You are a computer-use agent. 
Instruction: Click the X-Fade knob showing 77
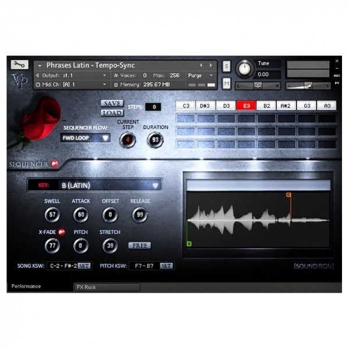[52, 245]
